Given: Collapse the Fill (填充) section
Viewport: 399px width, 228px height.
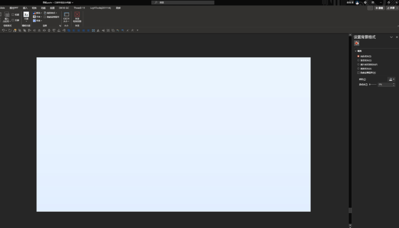Looking at the screenshot, I should [x=355, y=51].
